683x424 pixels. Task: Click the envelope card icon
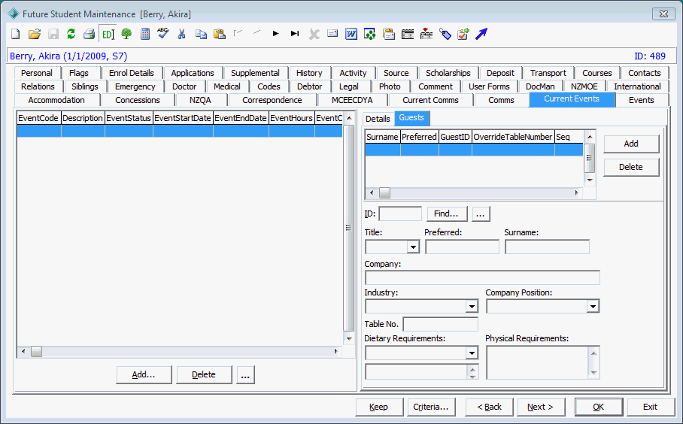coord(332,33)
